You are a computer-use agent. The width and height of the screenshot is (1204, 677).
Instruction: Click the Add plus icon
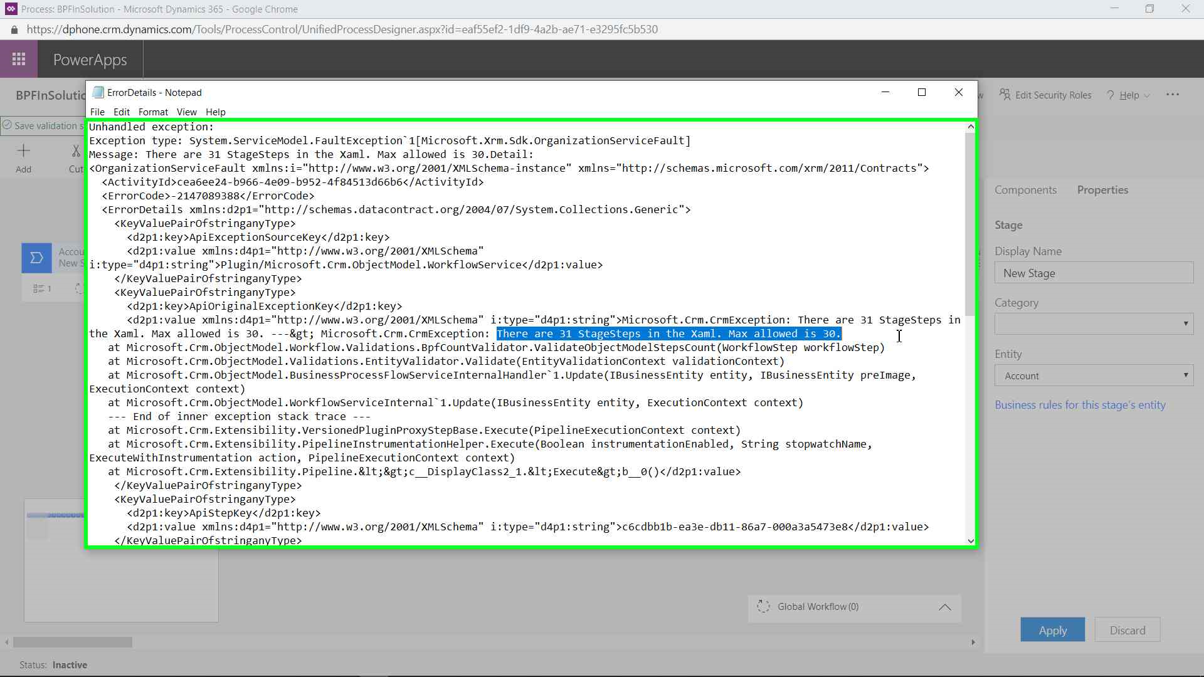(x=23, y=151)
